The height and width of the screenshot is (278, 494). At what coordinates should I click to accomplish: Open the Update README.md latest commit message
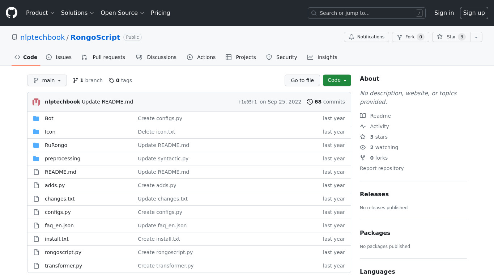coord(107,102)
